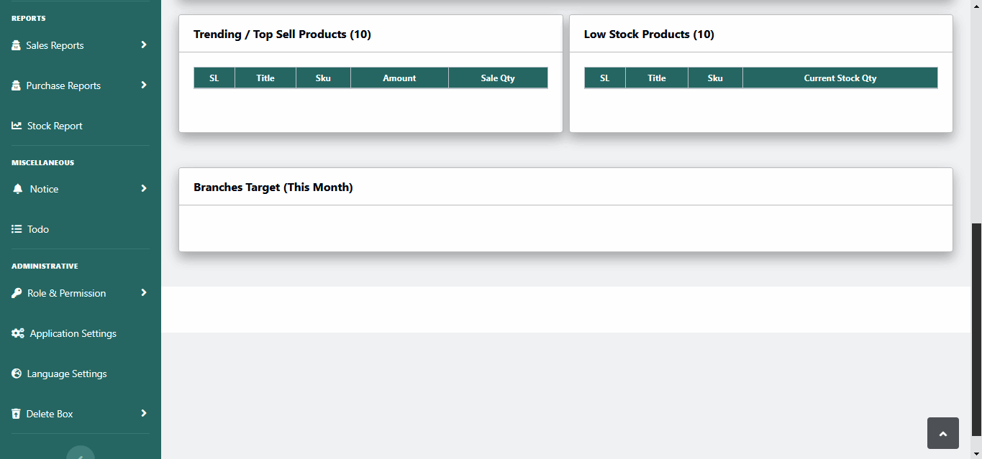Screen dimensions: 982x459
Task: Open Stock Report via its graph icon
Action: tap(16, 125)
